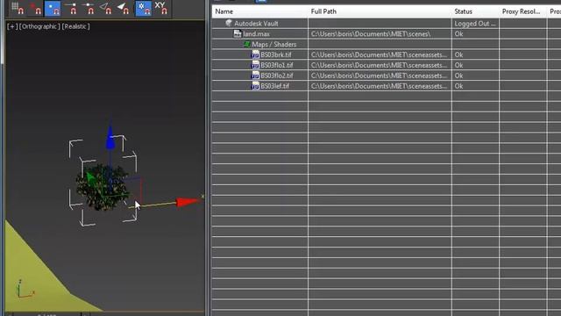
Task: Click the BS03flo1.tif file icon
Action: tap(255, 65)
